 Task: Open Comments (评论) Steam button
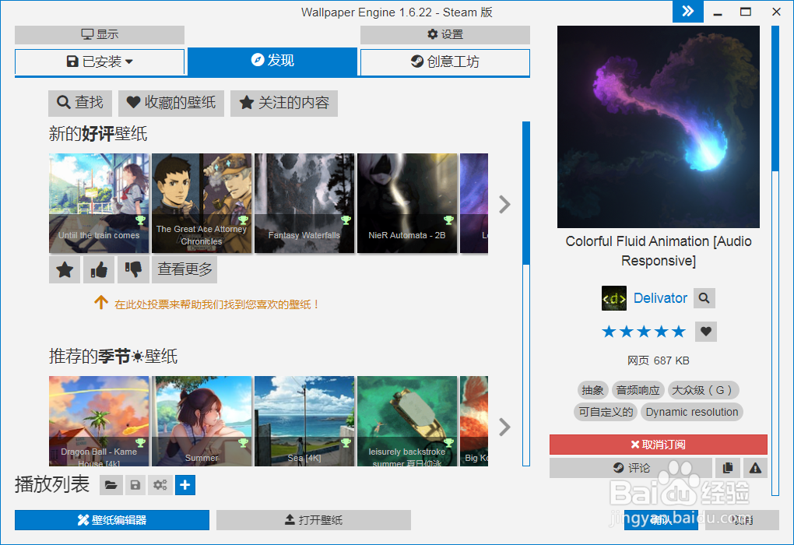631,468
